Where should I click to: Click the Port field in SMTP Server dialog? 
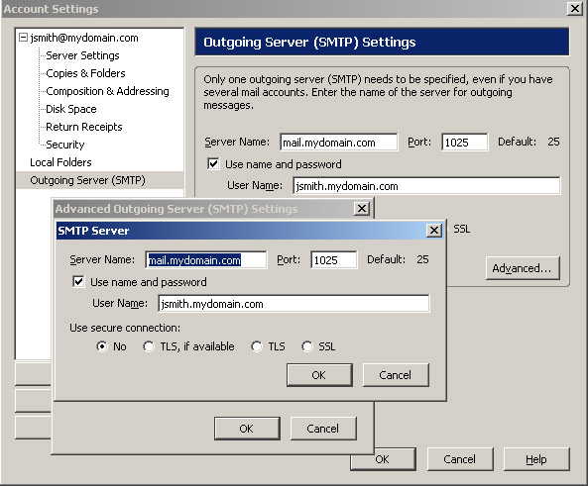[334, 260]
